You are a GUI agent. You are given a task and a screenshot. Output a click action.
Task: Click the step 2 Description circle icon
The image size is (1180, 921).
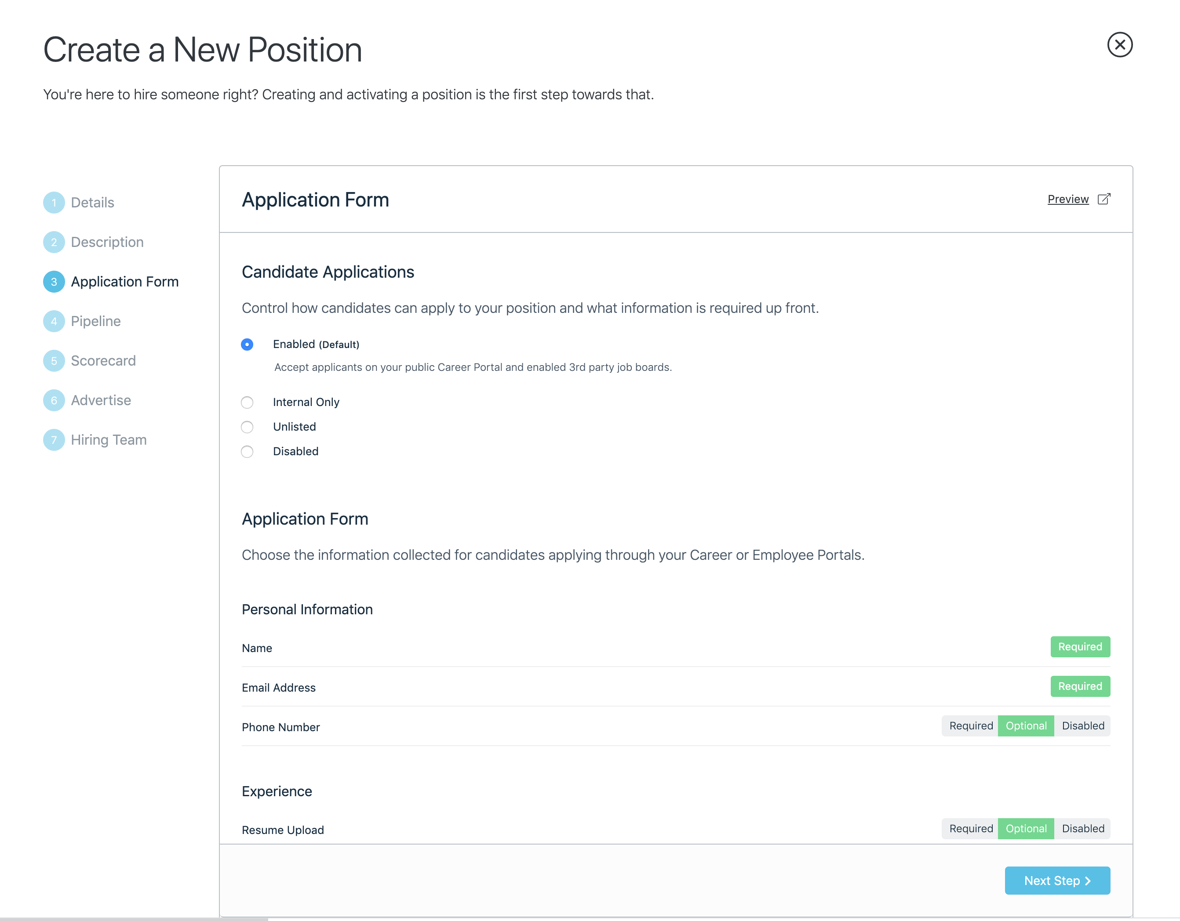coord(54,243)
